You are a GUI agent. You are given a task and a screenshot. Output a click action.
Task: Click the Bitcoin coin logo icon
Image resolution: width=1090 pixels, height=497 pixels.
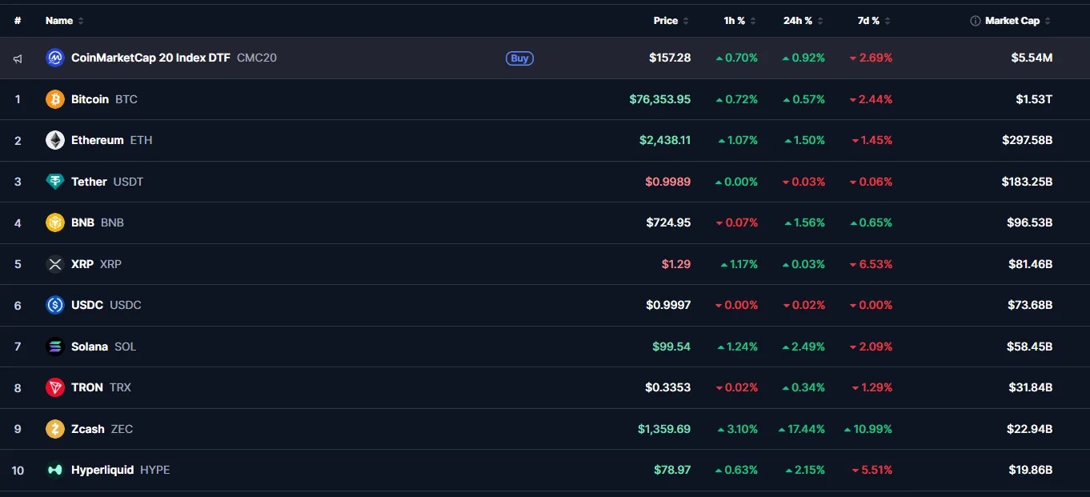coord(55,99)
